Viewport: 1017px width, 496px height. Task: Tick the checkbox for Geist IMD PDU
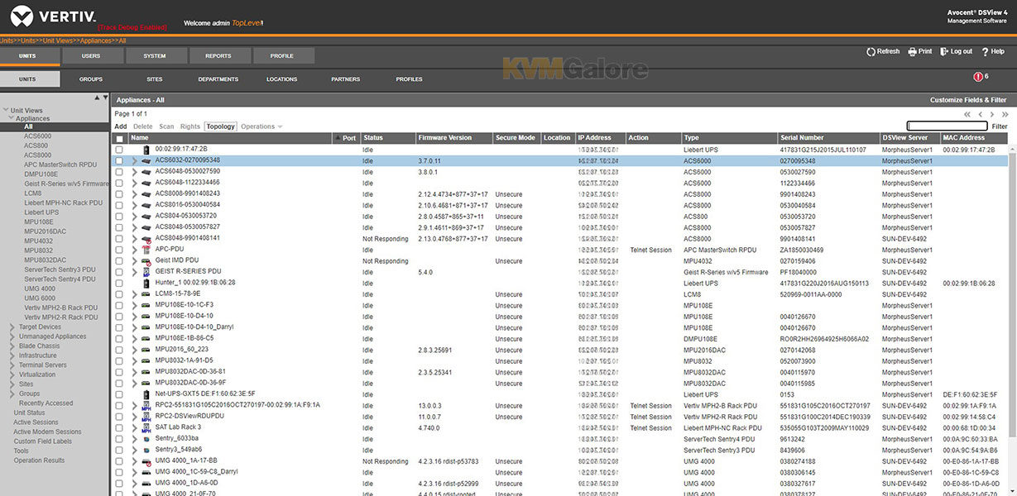click(x=120, y=261)
